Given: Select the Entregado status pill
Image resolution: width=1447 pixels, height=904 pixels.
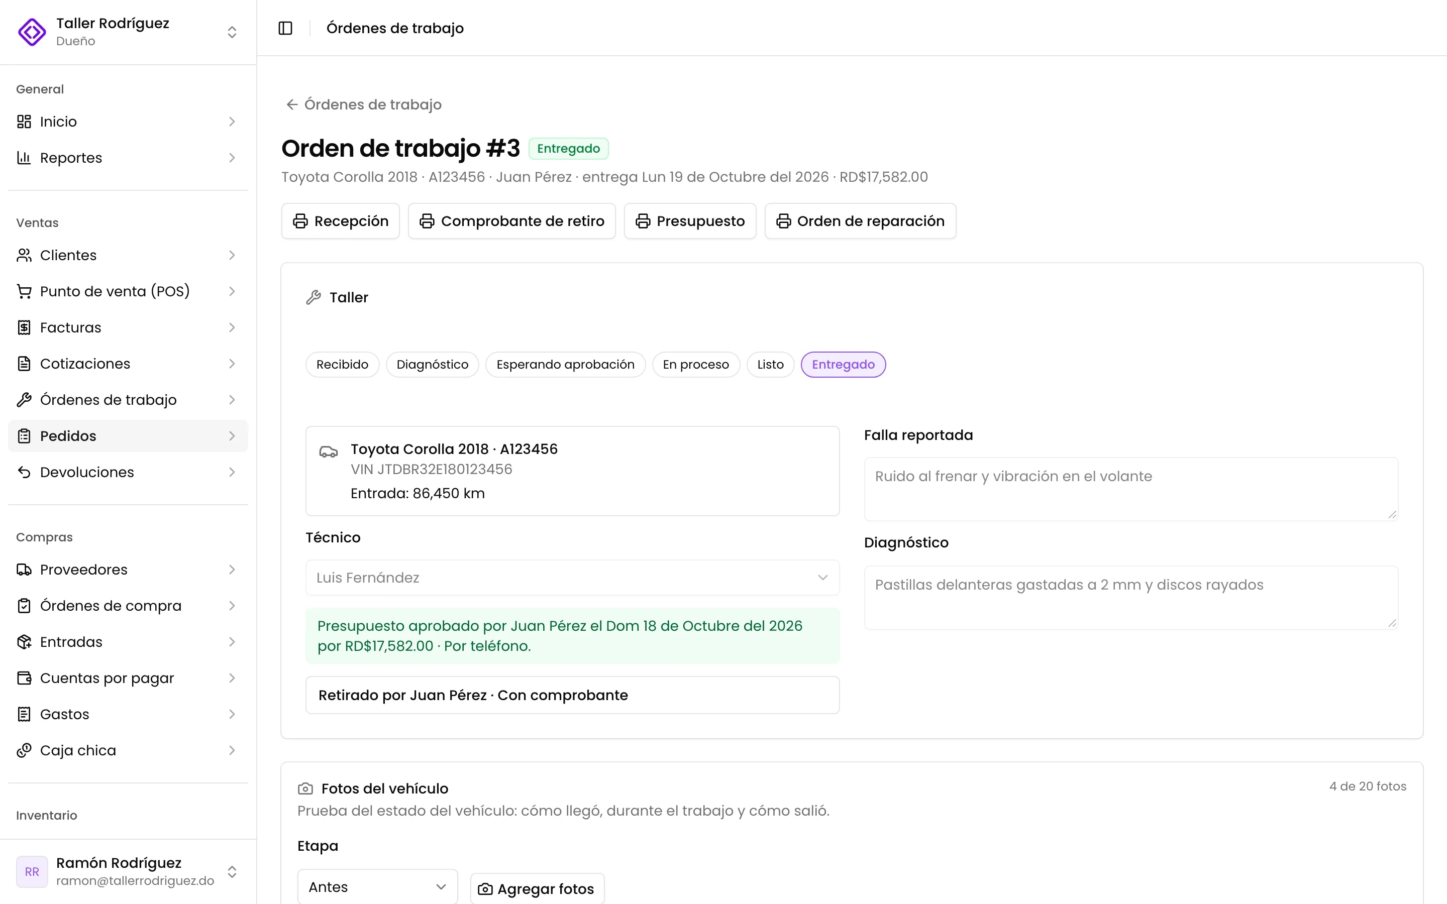Looking at the screenshot, I should [843, 365].
